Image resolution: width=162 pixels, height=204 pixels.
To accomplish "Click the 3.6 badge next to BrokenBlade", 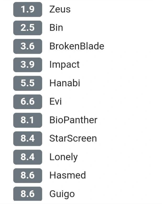I will pyautogui.click(x=28, y=46).
